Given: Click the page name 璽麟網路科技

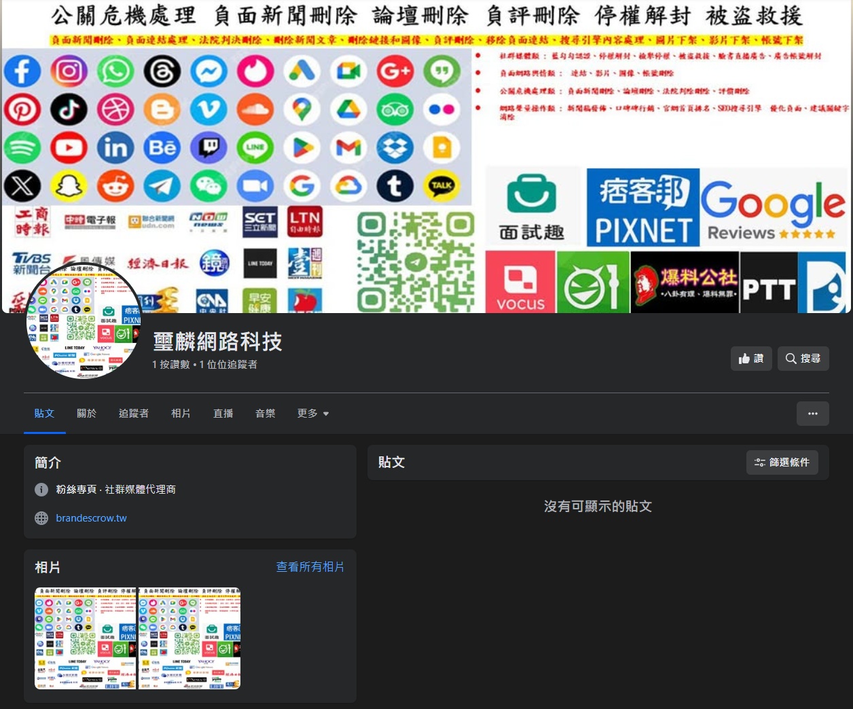Looking at the screenshot, I should coord(217,342).
